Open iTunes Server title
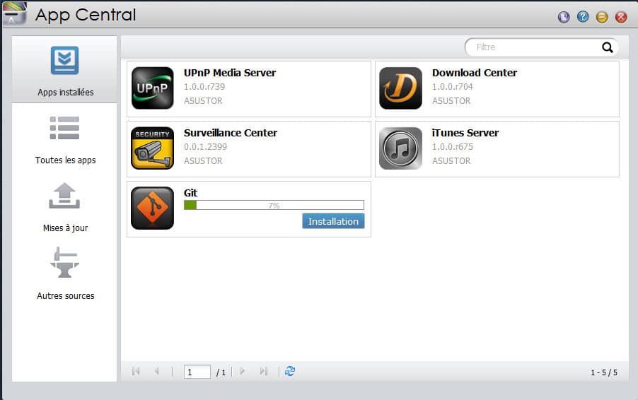638x400 pixels. pyautogui.click(x=465, y=133)
